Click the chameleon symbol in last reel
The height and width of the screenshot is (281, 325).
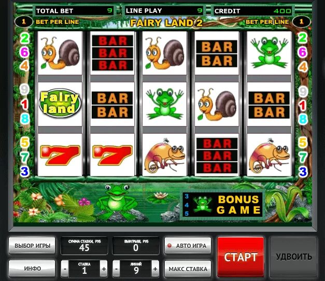pos(269,155)
